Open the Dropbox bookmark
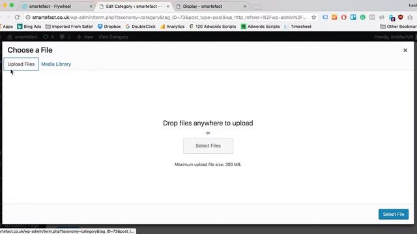The height and width of the screenshot is (234, 417). click(x=109, y=27)
